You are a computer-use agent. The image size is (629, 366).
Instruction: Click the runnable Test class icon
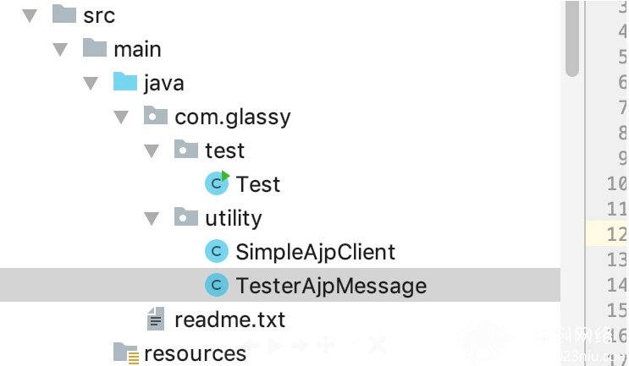[x=217, y=183]
